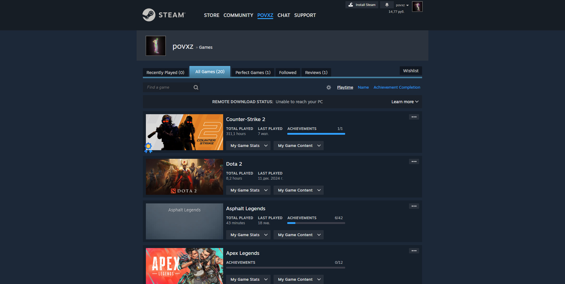Sort games by Achievement Completion
Screen dimensions: 565x284
(x=397, y=87)
